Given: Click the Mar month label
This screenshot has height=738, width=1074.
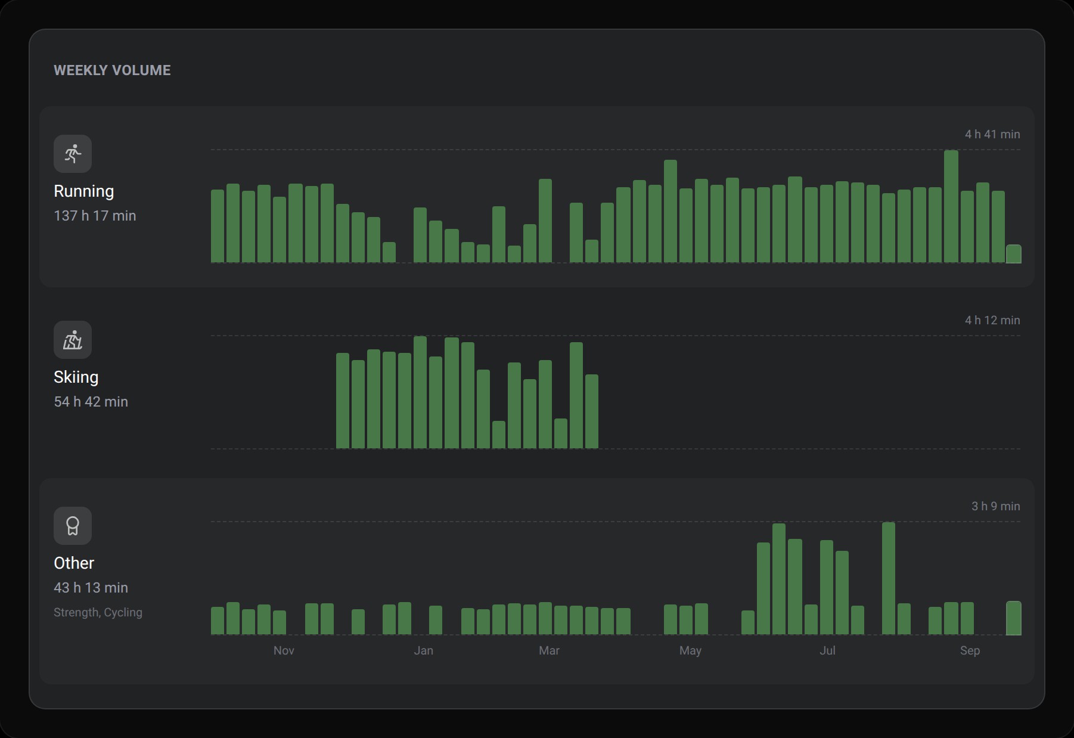Looking at the screenshot, I should tap(549, 650).
